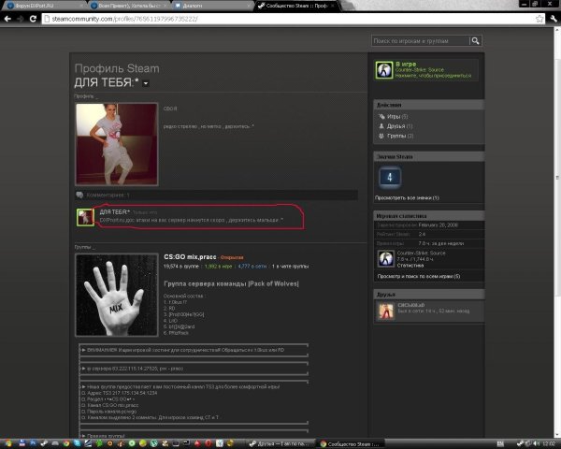
Task: Open the CS:GO mix.pracc group title
Action: tap(190, 255)
